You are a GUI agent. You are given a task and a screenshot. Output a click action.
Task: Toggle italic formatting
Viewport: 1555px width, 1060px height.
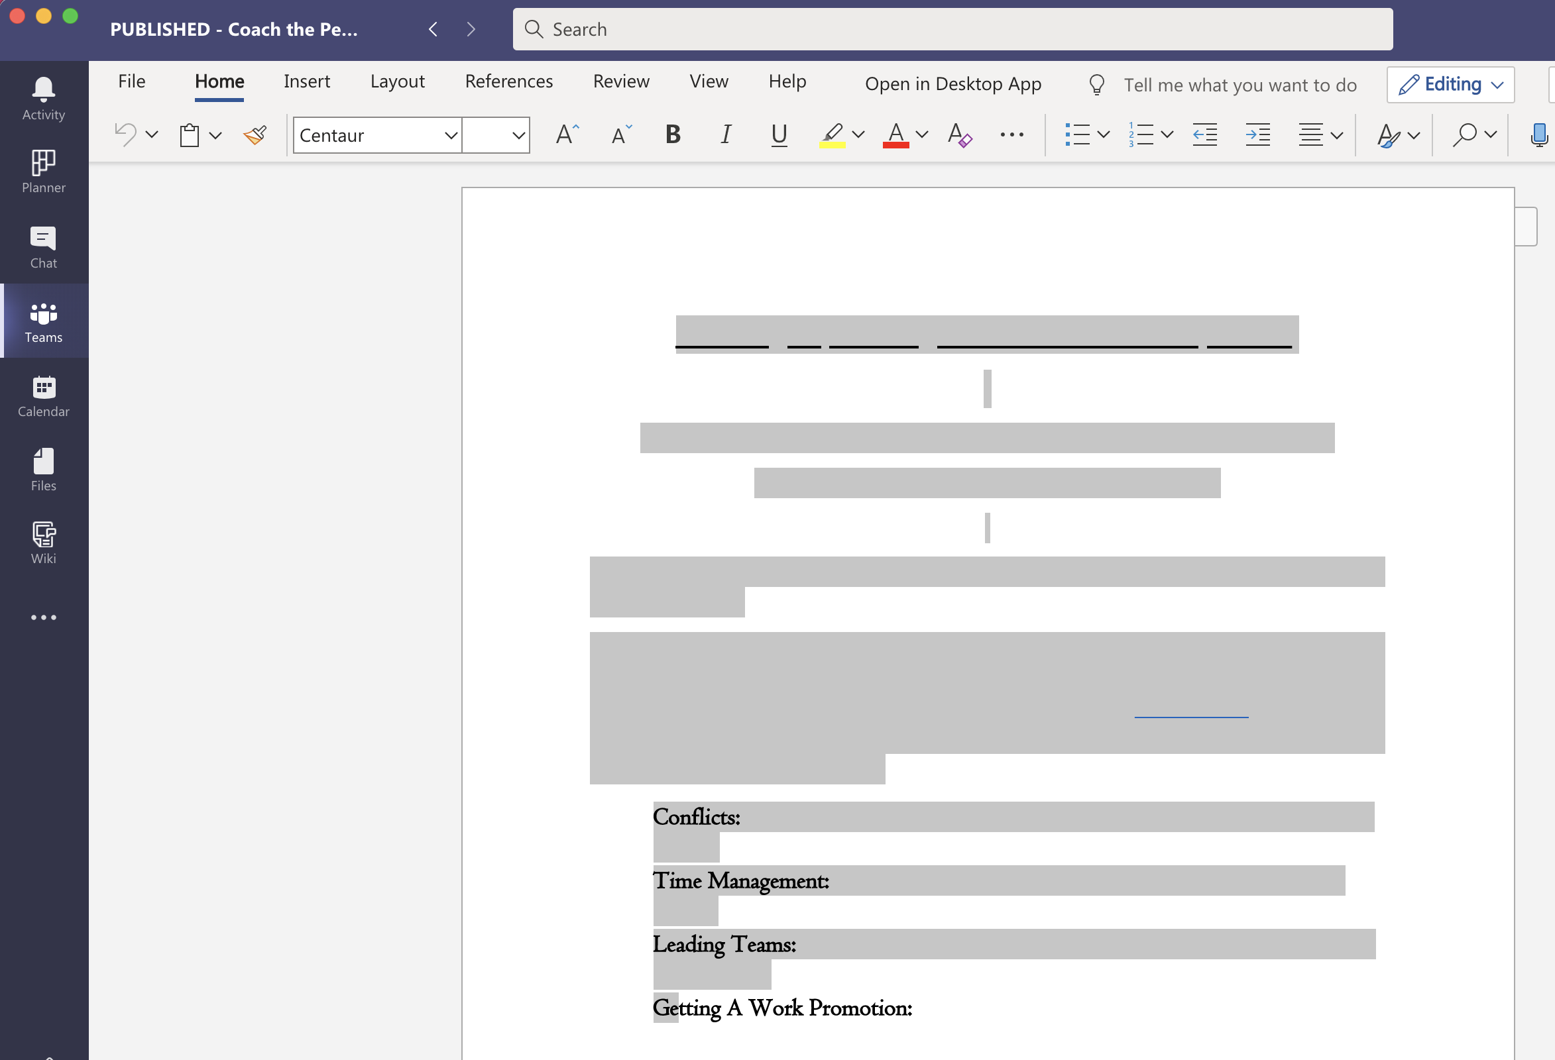coord(725,134)
